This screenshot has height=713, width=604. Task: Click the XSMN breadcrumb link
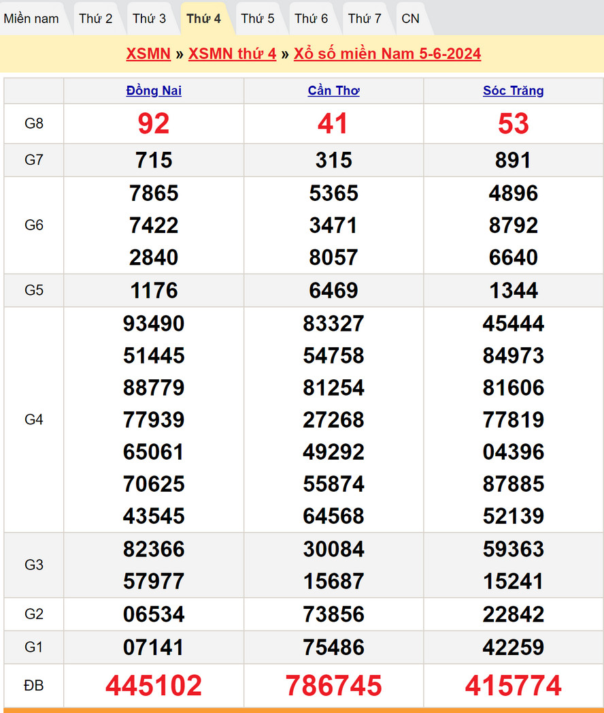148,54
